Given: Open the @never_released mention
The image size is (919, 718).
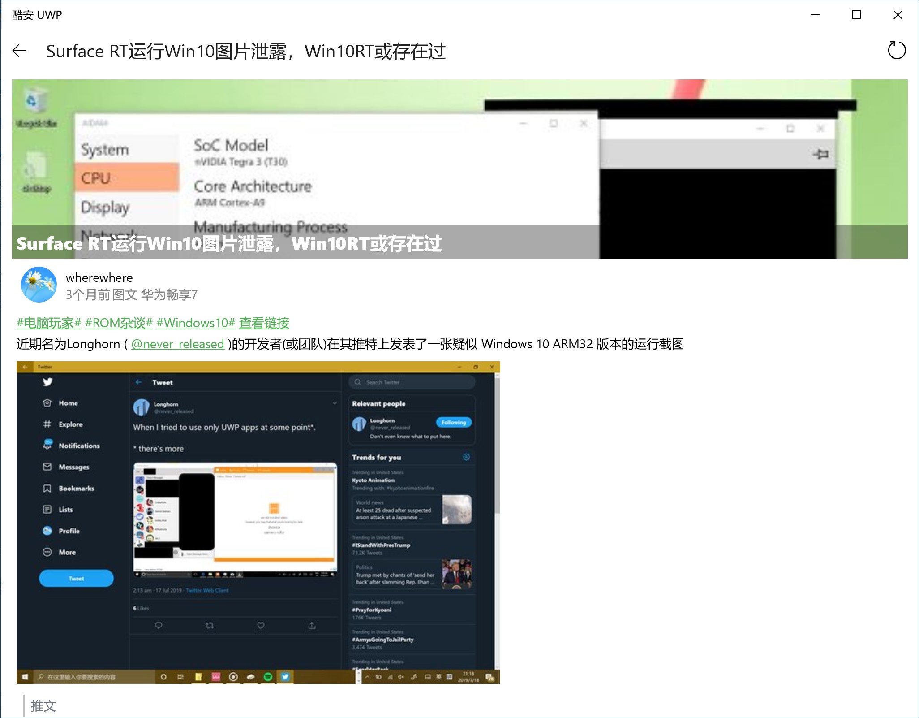Looking at the screenshot, I should tap(177, 344).
